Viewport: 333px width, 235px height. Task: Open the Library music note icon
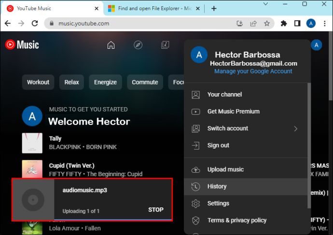pos(165,45)
